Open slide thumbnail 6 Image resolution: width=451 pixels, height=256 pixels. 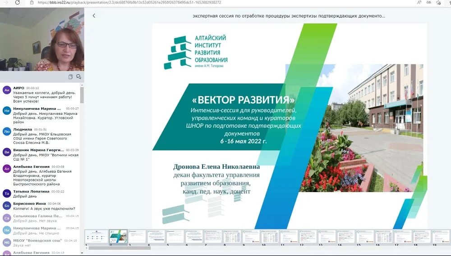point(194,237)
